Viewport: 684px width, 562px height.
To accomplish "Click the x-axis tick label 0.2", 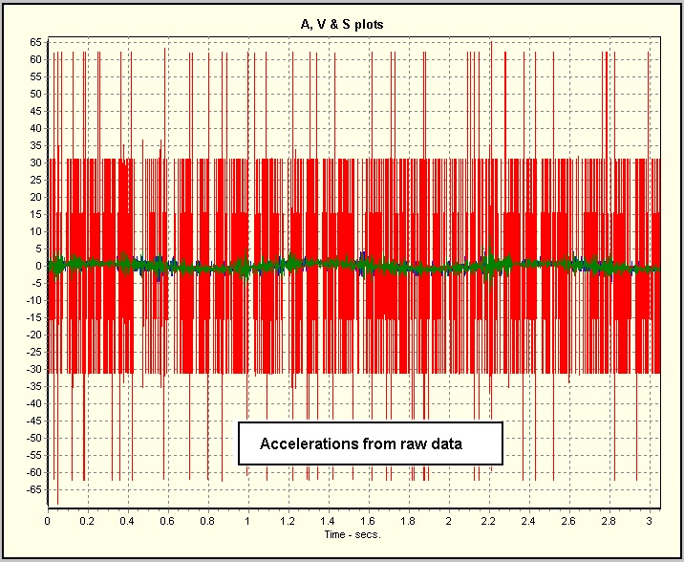I will pyautogui.click(x=87, y=521).
